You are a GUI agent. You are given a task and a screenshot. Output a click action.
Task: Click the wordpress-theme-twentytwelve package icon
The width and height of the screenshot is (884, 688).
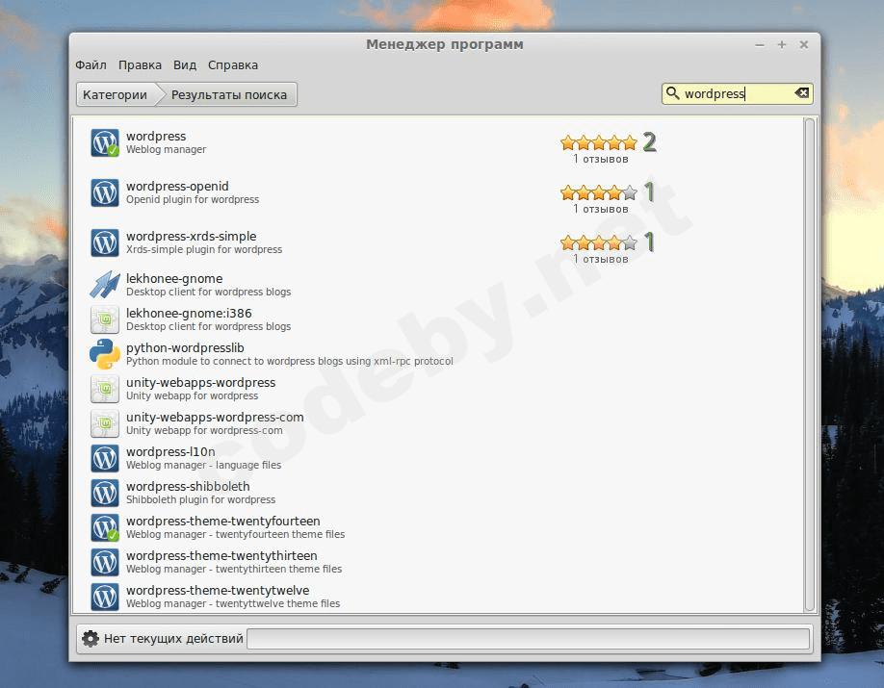click(x=105, y=597)
